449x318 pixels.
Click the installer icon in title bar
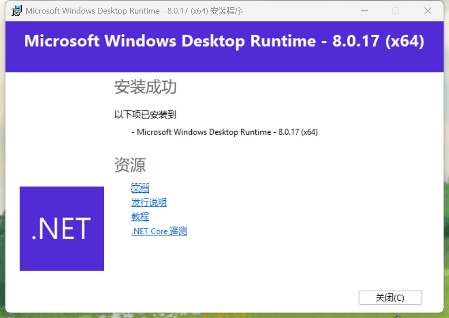[x=16, y=11]
